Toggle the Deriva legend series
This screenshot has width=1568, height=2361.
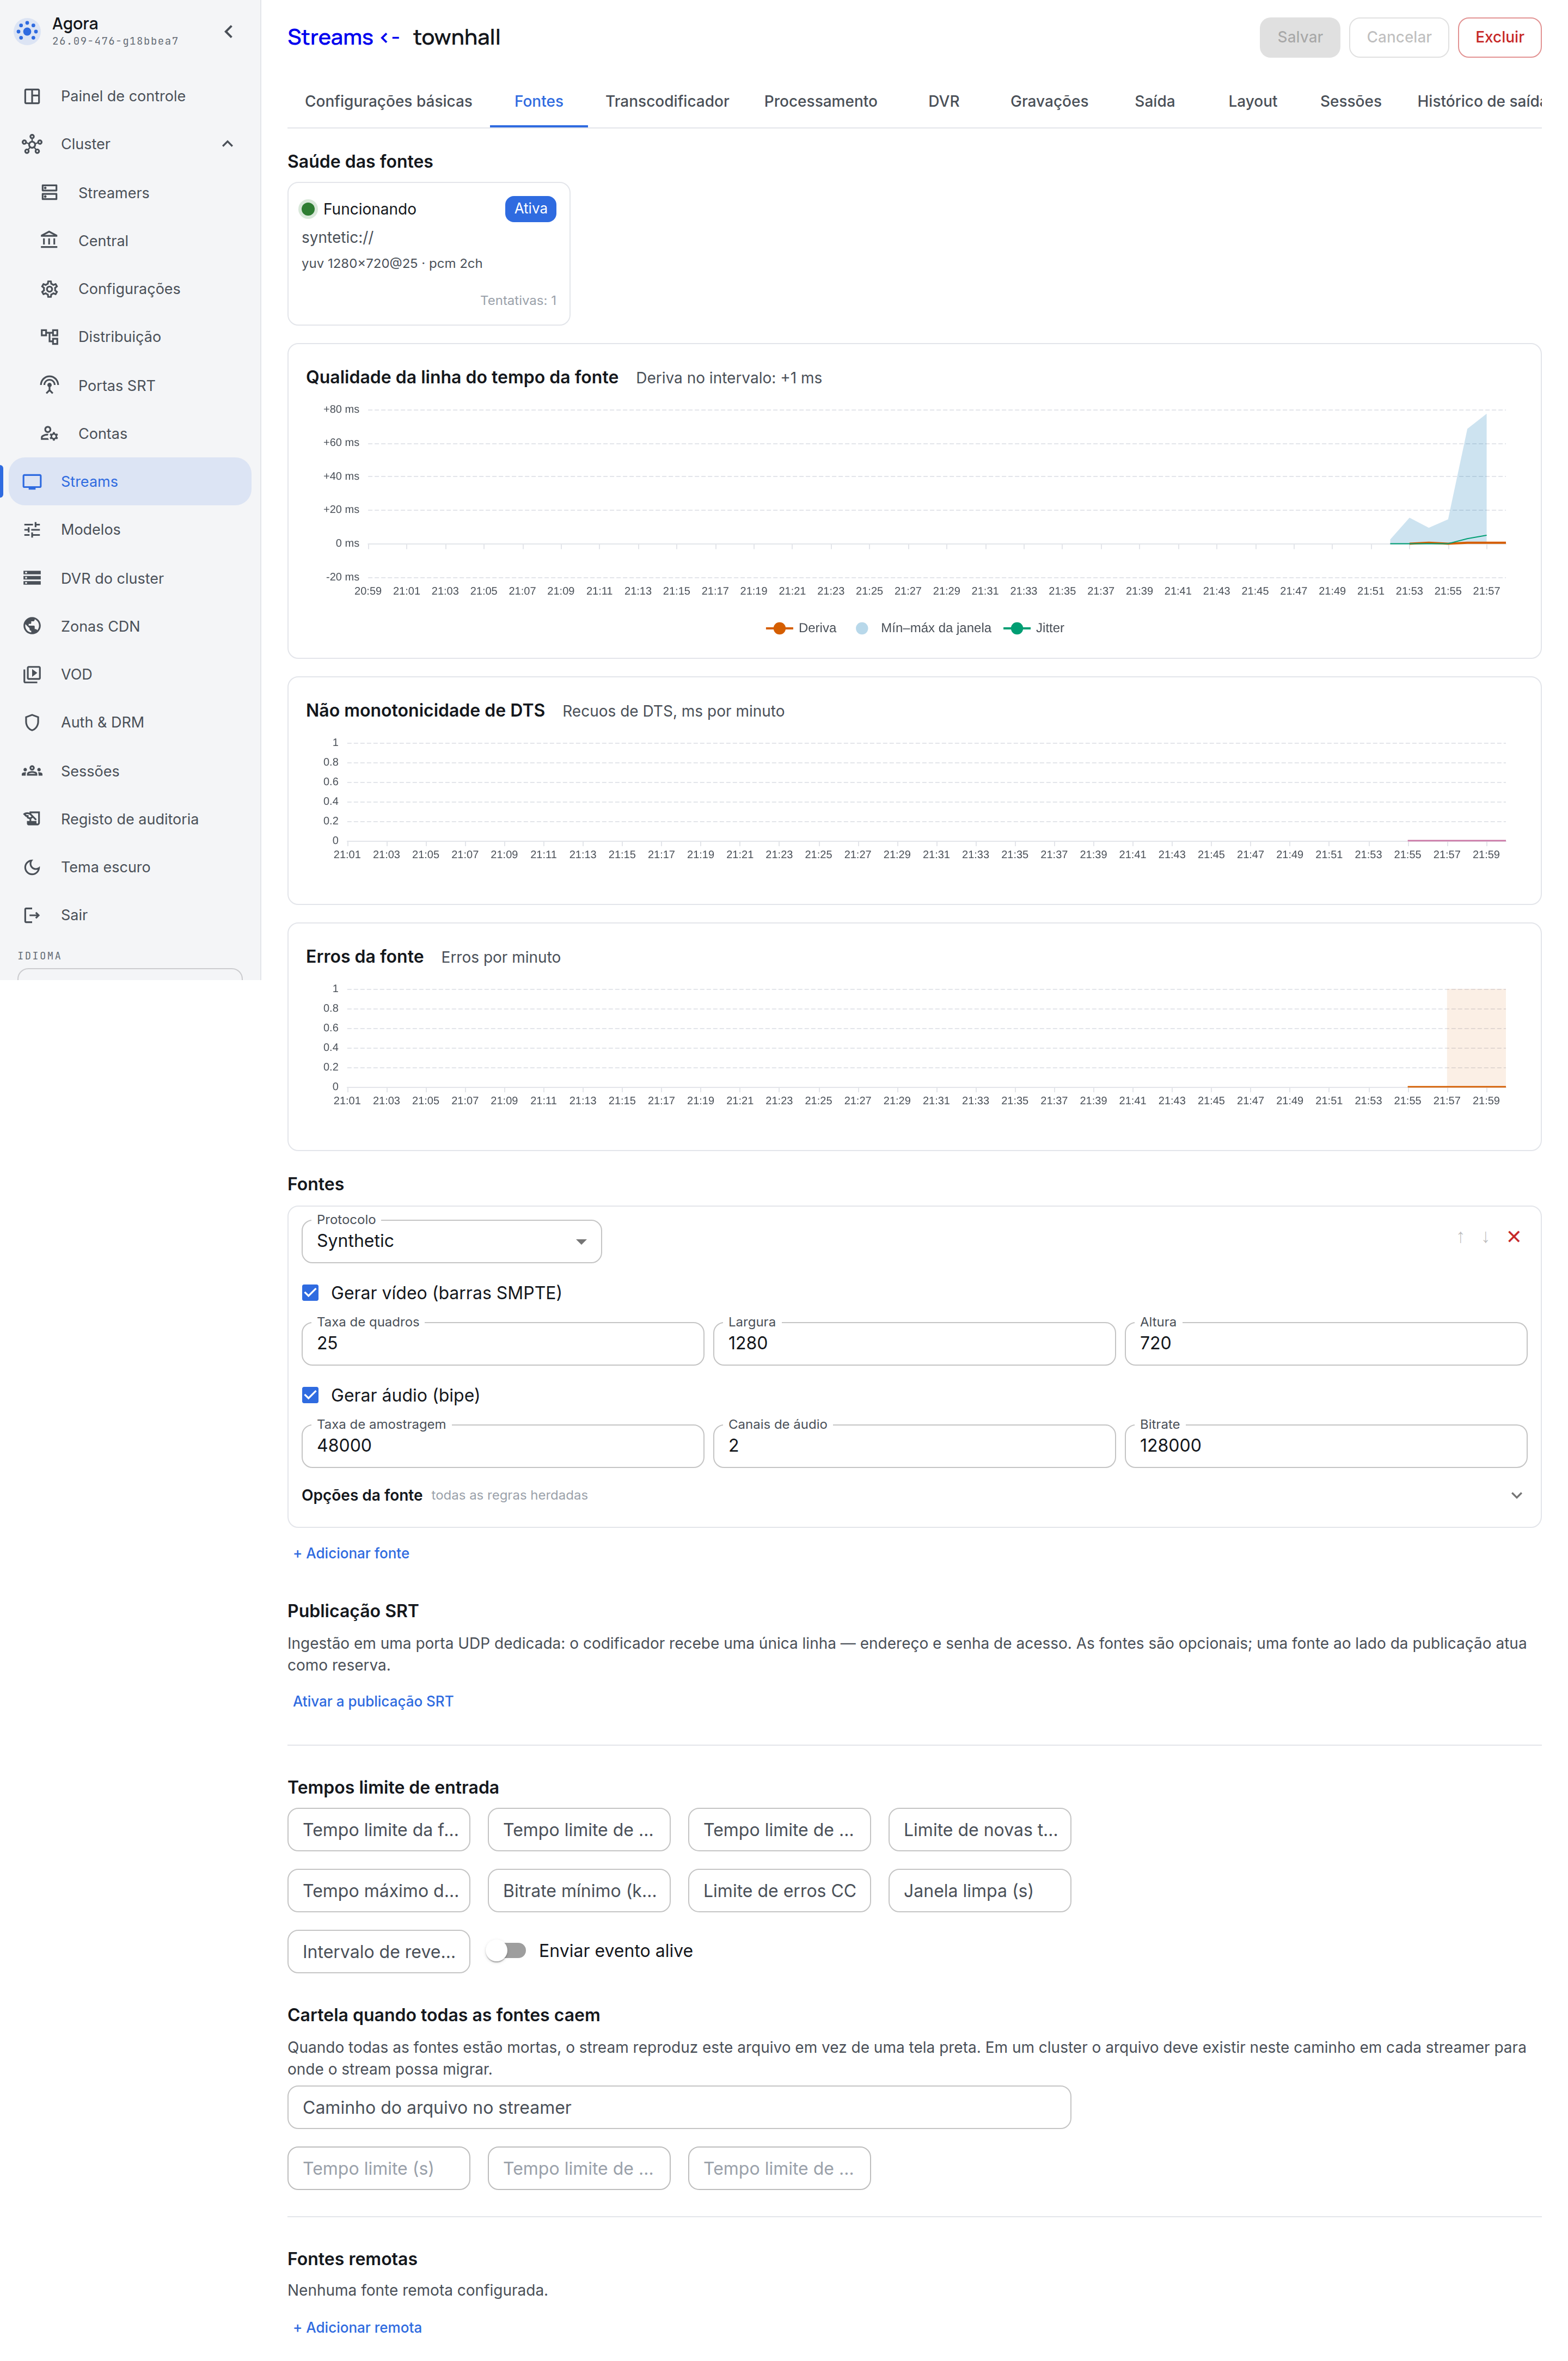(x=801, y=628)
